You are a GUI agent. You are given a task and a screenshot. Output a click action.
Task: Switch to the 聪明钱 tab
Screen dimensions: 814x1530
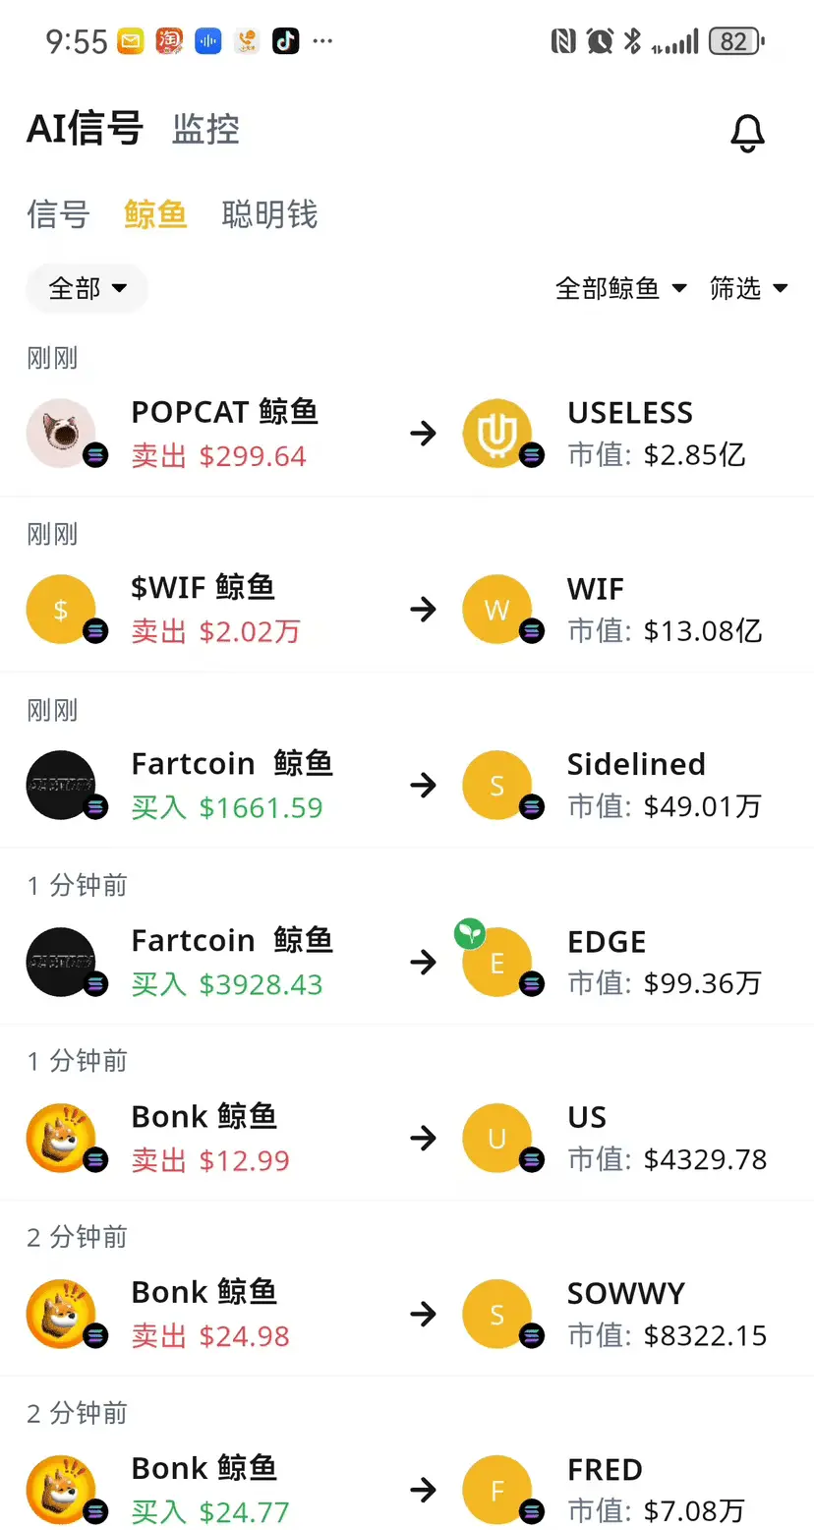(269, 214)
